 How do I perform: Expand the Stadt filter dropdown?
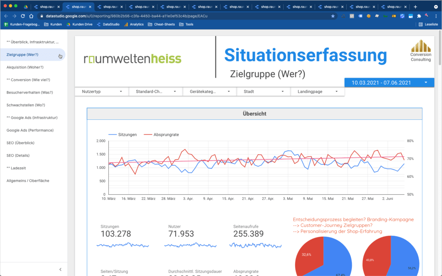coord(264,92)
